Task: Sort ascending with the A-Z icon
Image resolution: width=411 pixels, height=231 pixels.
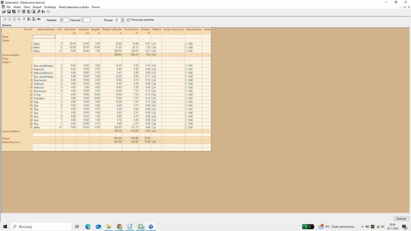Action: click(29, 19)
